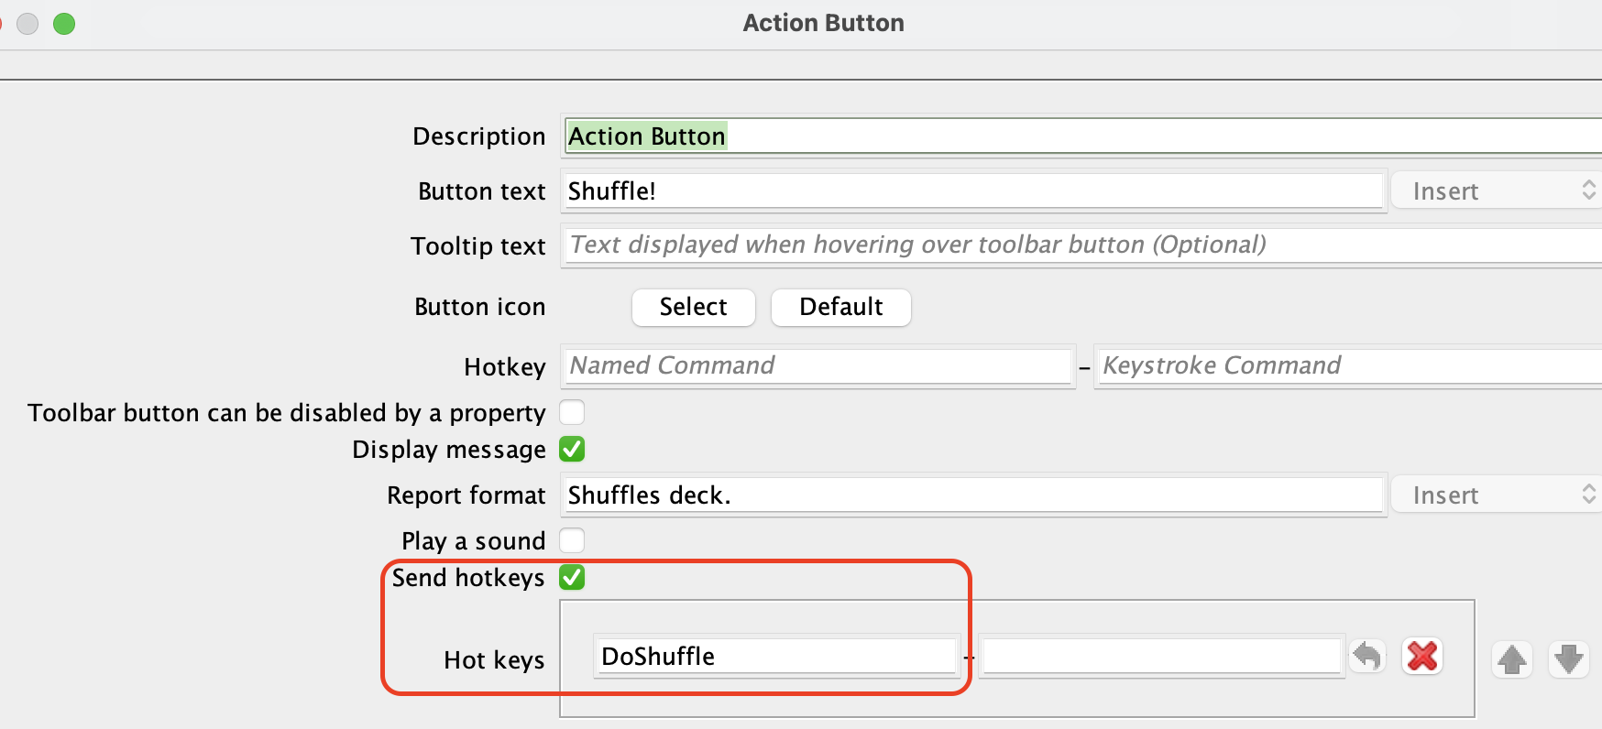Click the Tooltip text input field
Viewport: 1602px width, 729px height.
point(1082,245)
